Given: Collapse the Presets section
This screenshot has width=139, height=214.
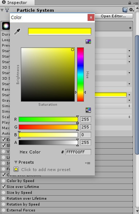Looking at the screenshot, I should pos(16,162).
